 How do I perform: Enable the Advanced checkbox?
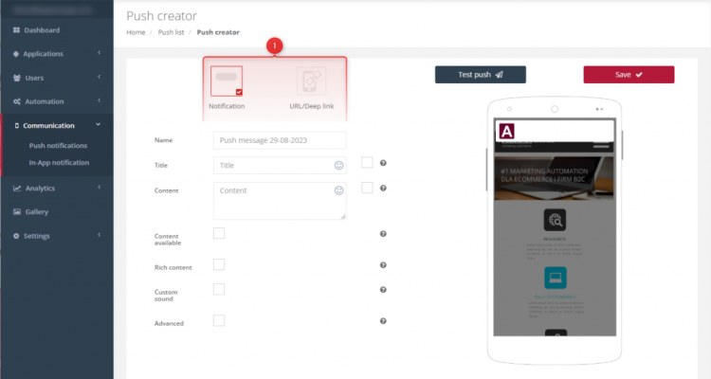[219, 320]
